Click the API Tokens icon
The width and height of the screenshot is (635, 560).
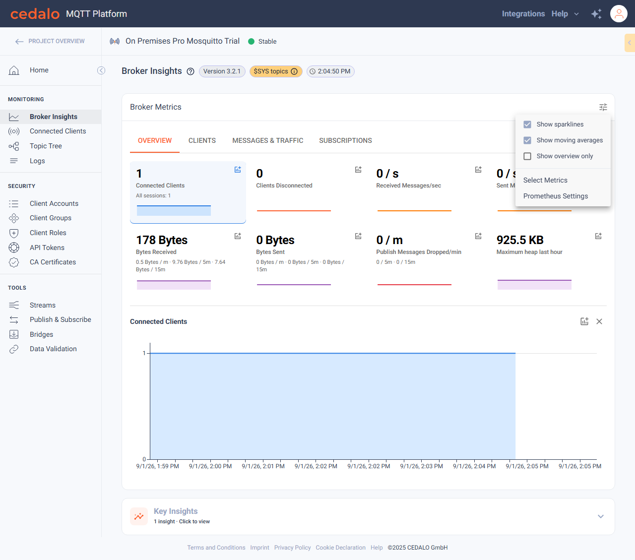click(14, 248)
